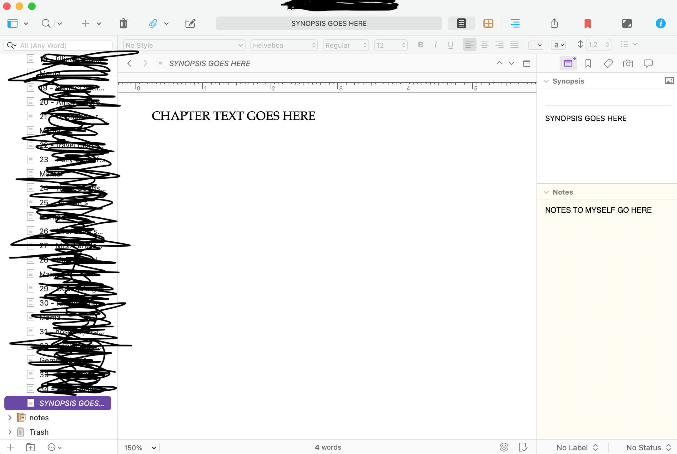Toggle underline formatting
Screen dimensions: 677x454
451,45
